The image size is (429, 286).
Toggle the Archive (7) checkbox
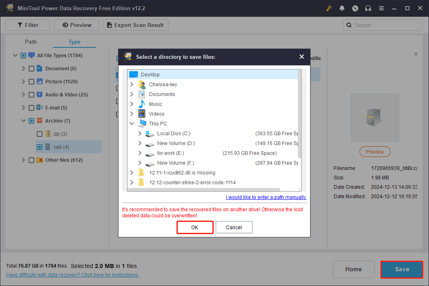click(x=31, y=121)
